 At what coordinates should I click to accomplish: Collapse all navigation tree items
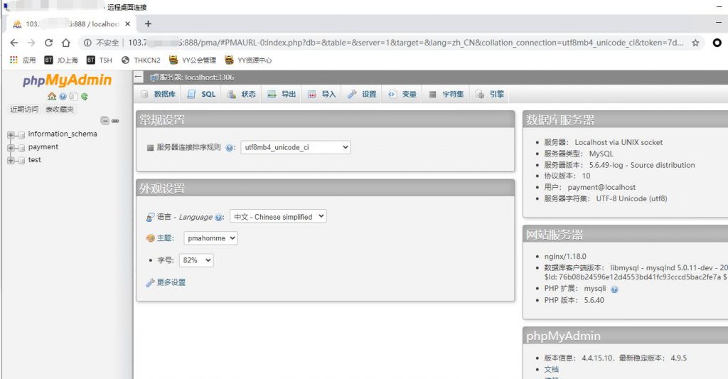pos(105,121)
